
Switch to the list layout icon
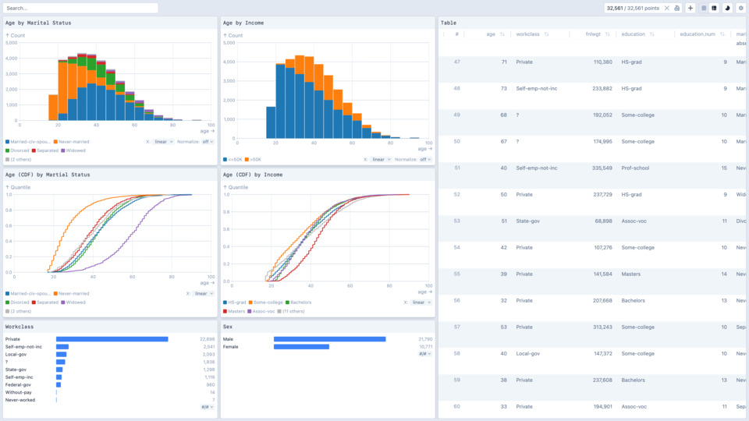(704, 8)
